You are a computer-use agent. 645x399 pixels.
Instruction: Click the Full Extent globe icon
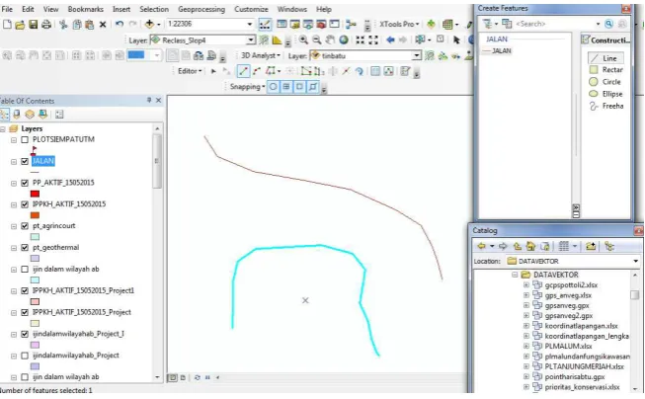coord(344,40)
